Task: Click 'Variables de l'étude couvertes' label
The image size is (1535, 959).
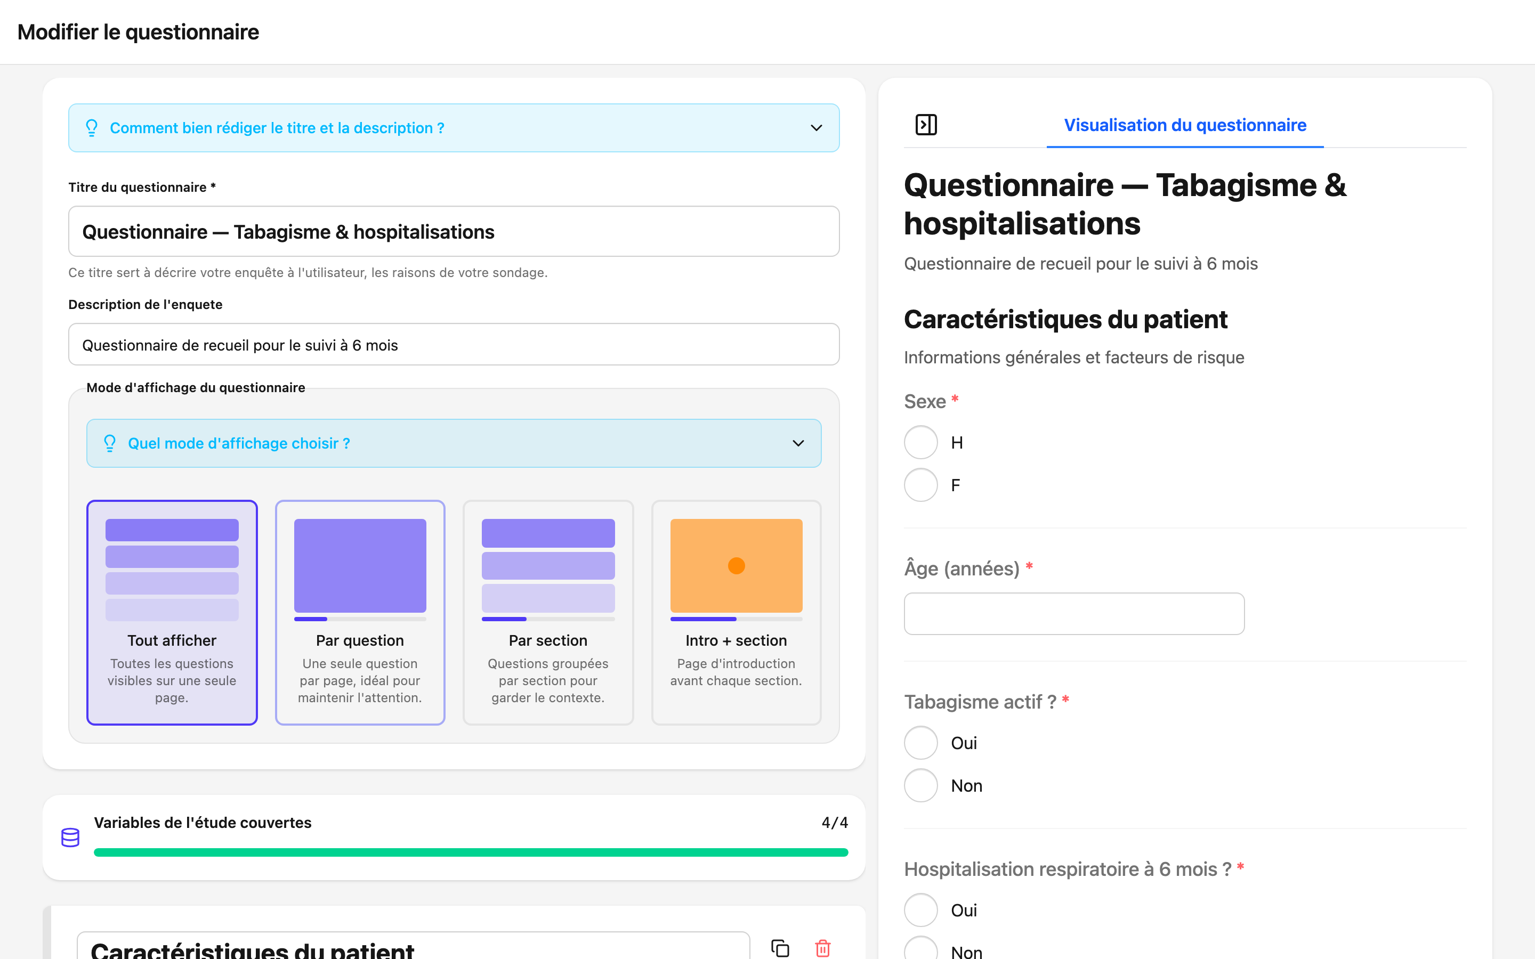Action: click(x=203, y=823)
